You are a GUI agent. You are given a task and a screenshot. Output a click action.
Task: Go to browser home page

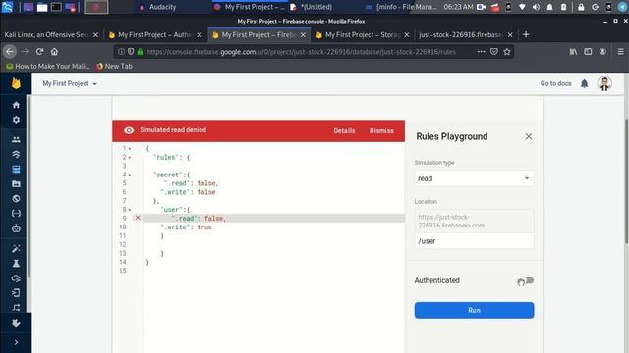pos(54,51)
